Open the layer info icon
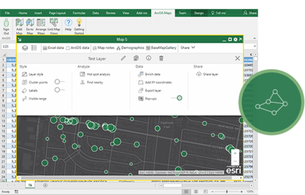 [149, 58]
